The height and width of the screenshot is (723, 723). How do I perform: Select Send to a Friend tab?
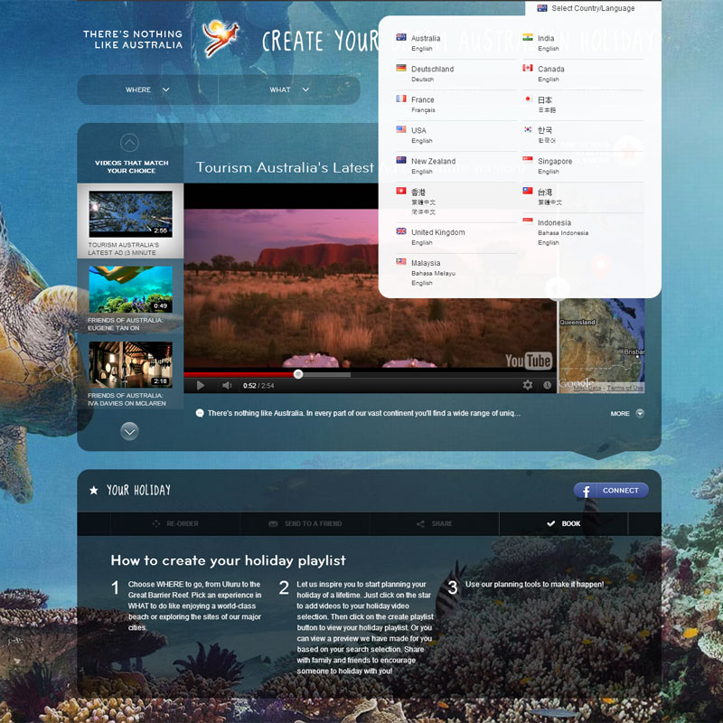[x=305, y=524]
